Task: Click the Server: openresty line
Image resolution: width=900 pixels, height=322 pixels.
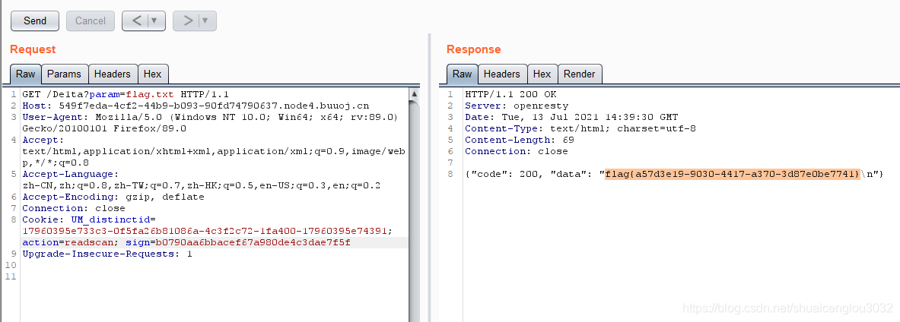Action: click(x=517, y=106)
